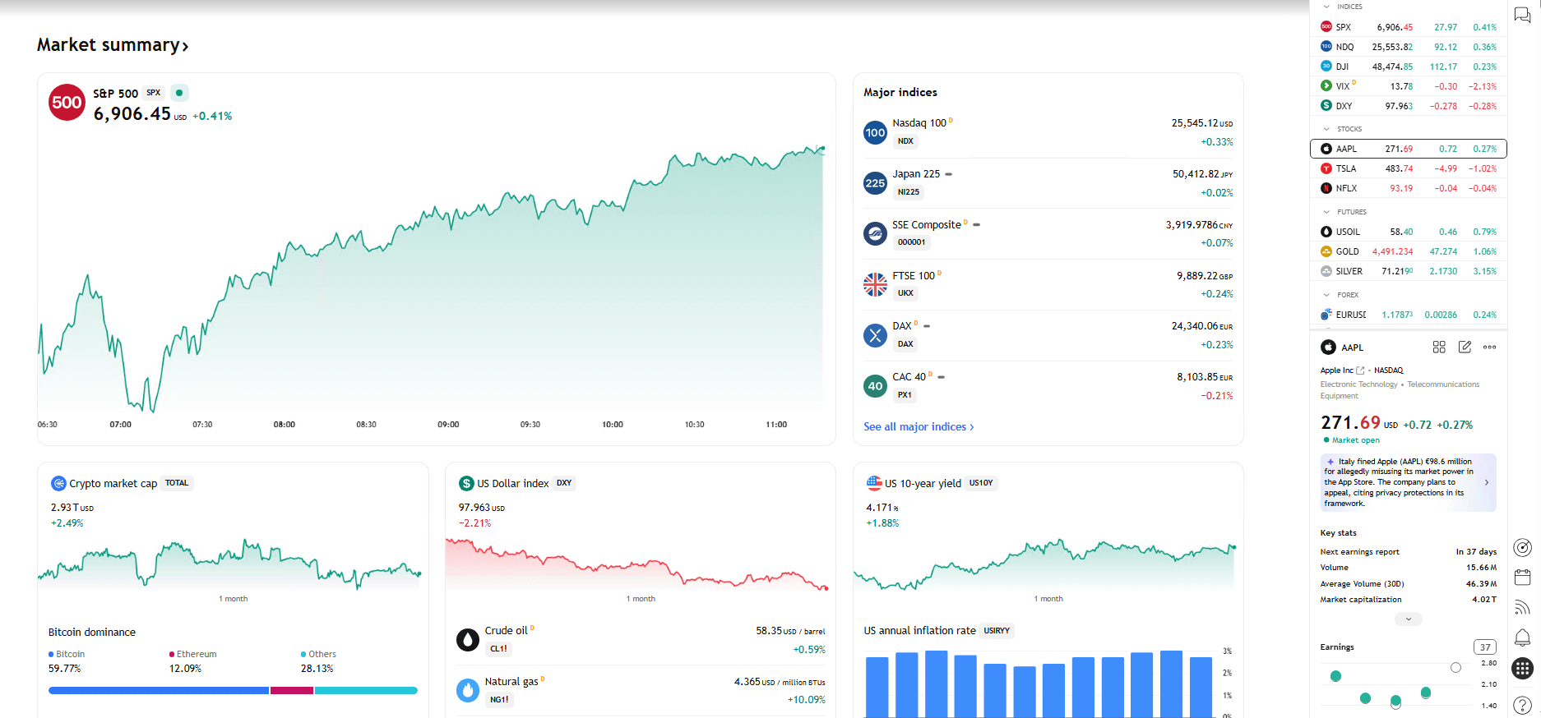
Task: Open the Crypto market cap link
Action: pos(113,484)
